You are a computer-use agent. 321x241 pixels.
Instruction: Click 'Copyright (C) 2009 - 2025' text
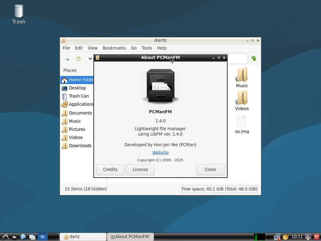tap(160, 160)
